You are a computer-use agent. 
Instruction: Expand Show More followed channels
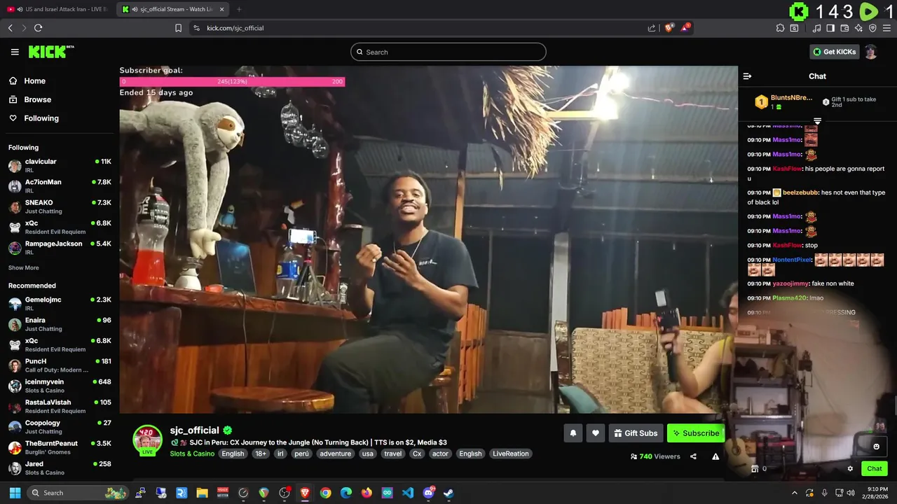24,267
